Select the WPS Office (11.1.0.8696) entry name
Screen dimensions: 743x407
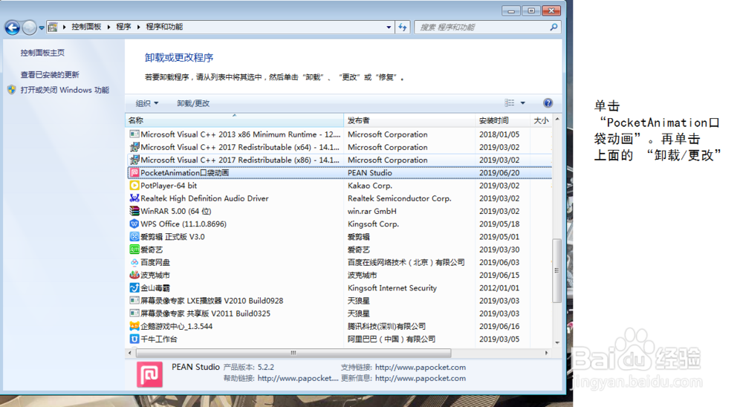click(184, 224)
